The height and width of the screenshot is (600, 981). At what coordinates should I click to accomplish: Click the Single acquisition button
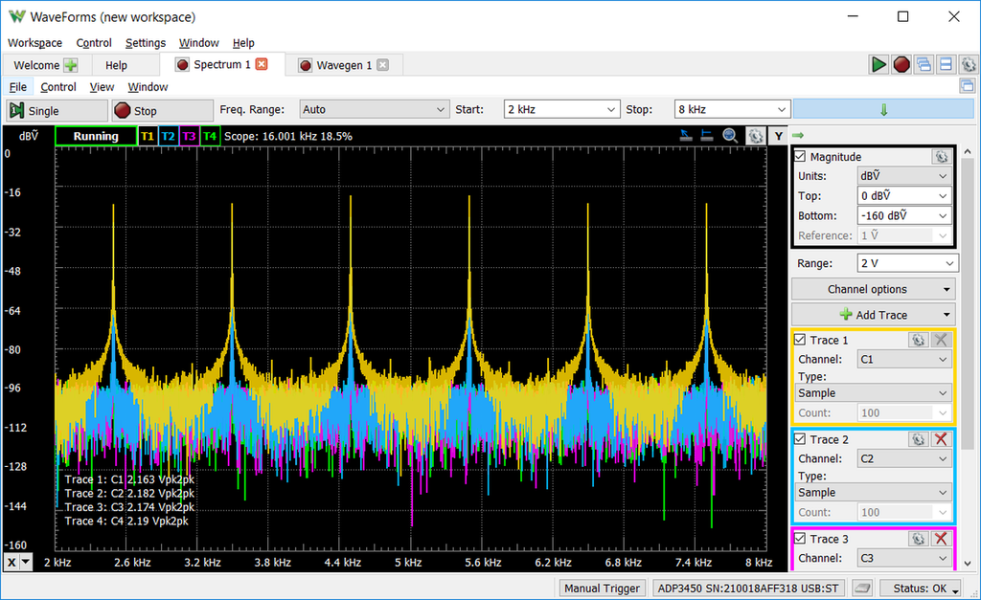pos(56,110)
